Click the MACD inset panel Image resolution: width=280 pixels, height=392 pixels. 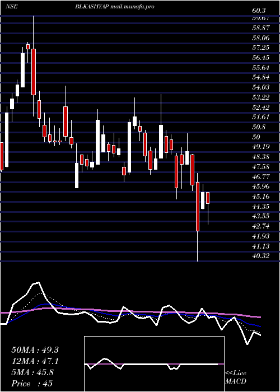point(154,364)
